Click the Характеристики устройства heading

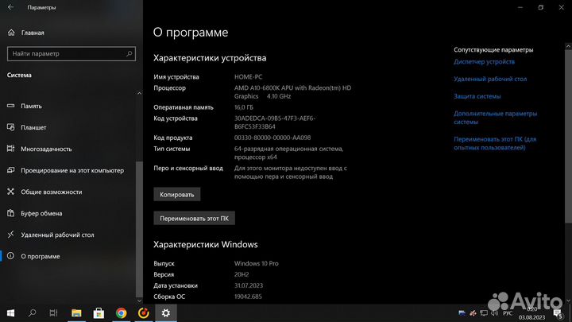(x=210, y=58)
